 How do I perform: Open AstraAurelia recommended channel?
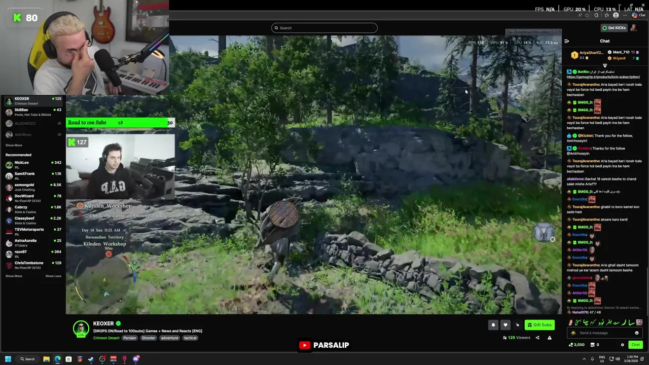[33, 243]
